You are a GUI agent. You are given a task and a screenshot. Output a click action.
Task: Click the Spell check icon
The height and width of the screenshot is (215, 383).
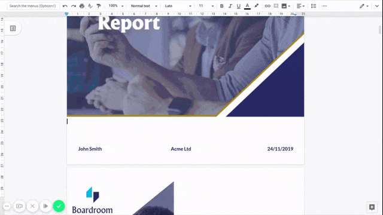[90, 6]
